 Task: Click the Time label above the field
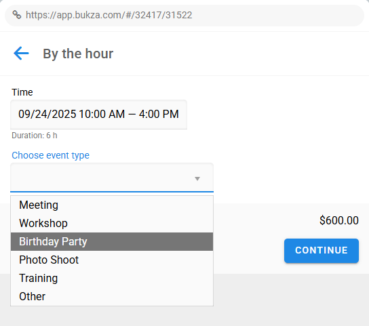coord(22,92)
